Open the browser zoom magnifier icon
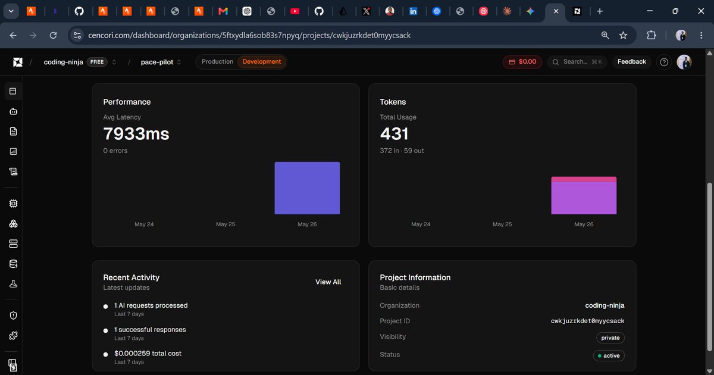714x375 pixels. click(x=605, y=35)
